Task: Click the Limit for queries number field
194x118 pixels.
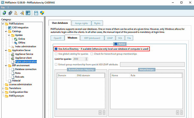Action: tap(79, 59)
